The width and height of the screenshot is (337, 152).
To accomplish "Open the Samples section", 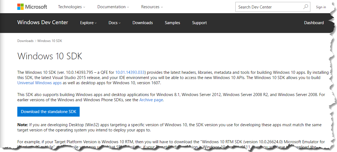I will tap(172, 23).
